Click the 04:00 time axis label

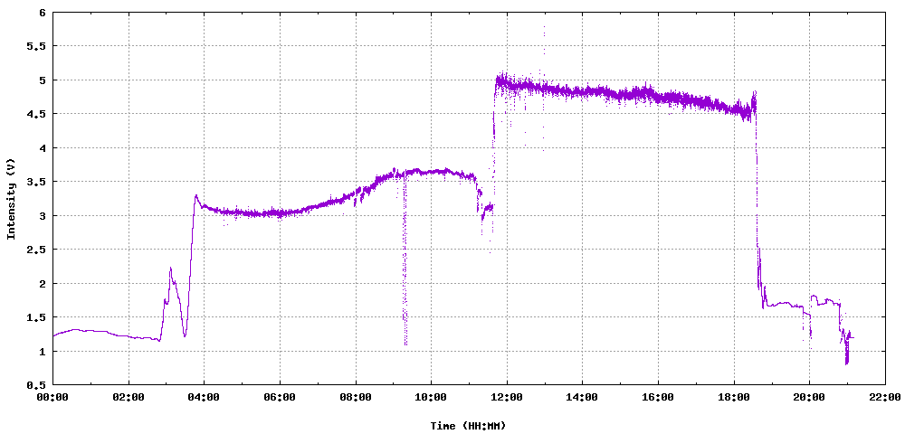(x=205, y=397)
